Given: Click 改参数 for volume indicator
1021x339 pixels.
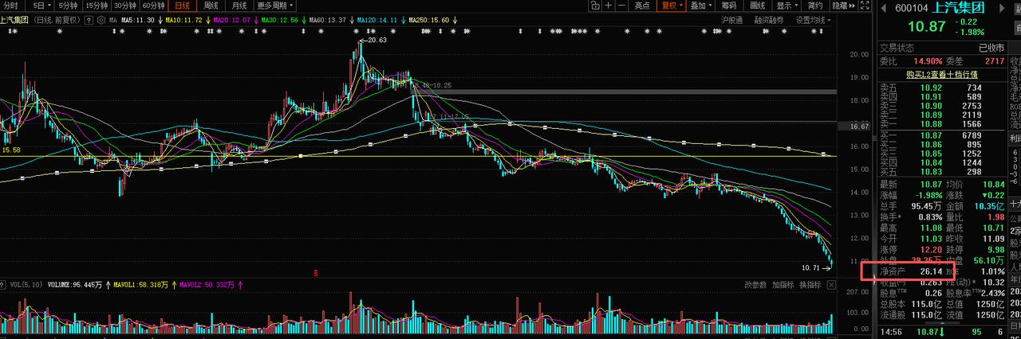Looking at the screenshot, I should point(755,284).
